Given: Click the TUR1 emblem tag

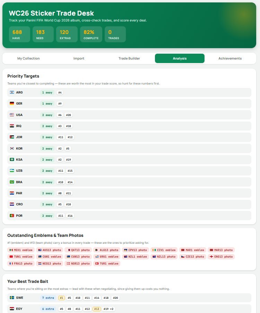Looking at the screenshot, I should (x=107, y=263).
